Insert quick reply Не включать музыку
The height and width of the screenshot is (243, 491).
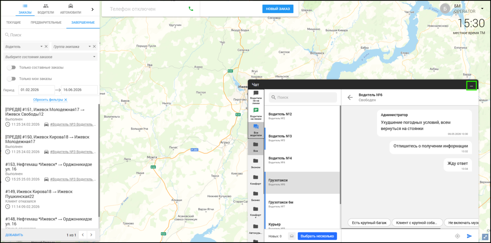[x=462, y=223]
